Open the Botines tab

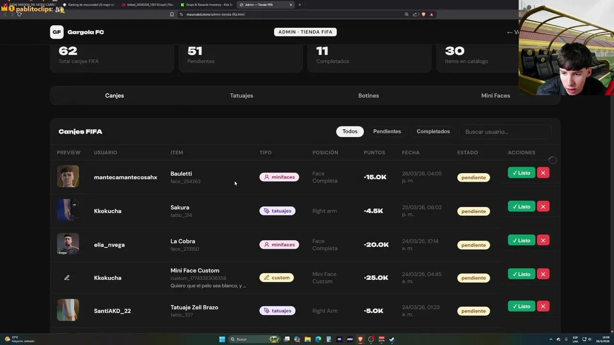368,95
